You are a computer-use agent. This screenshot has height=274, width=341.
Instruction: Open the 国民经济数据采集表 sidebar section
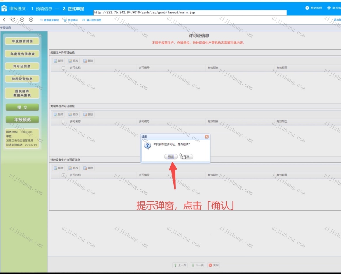pyautogui.click(x=22, y=93)
